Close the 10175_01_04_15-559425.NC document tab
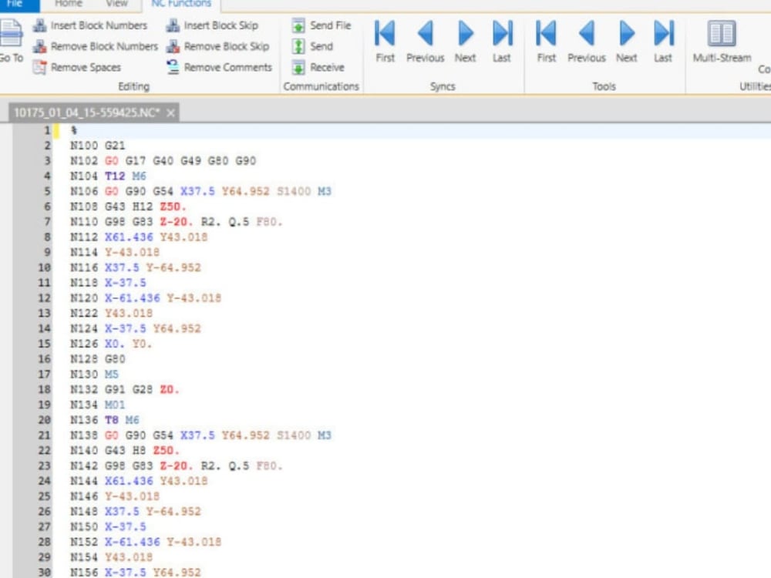This screenshot has height=578, width=771. [x=170, y=110]
